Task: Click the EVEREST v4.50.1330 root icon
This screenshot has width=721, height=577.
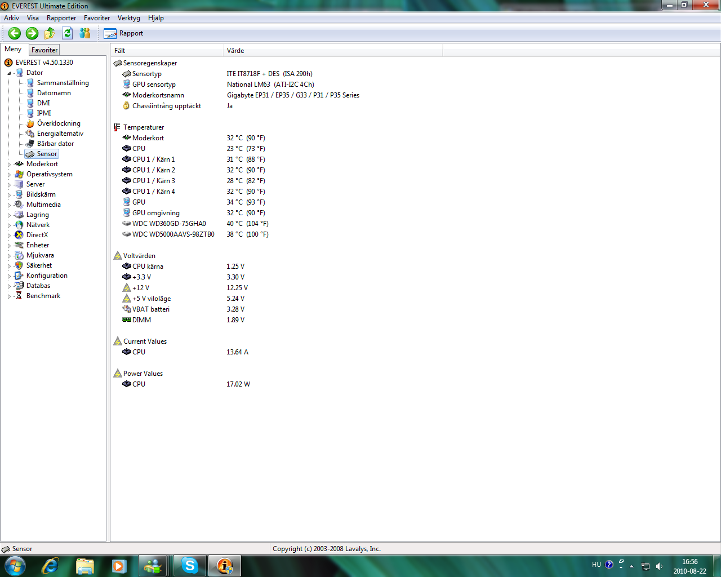Action: (x=8, y=63)
